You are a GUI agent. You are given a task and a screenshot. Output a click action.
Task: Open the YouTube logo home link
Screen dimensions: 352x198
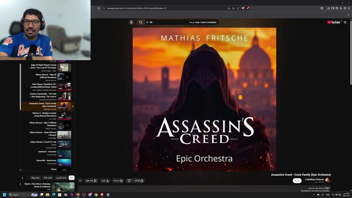334,22
